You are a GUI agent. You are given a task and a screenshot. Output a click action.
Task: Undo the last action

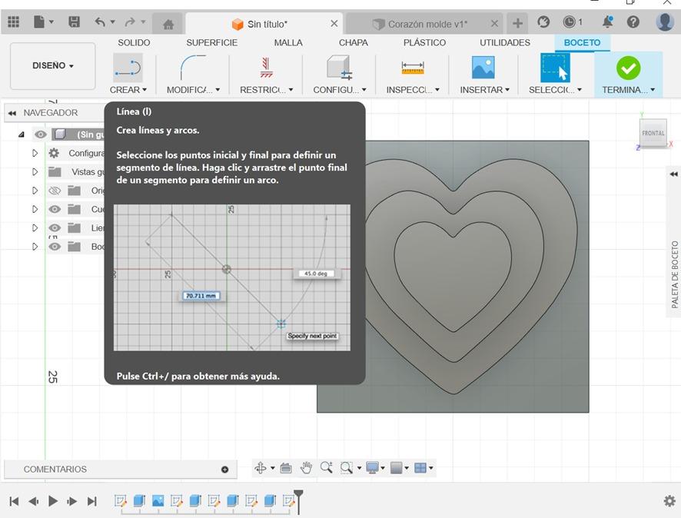[100, 22]
